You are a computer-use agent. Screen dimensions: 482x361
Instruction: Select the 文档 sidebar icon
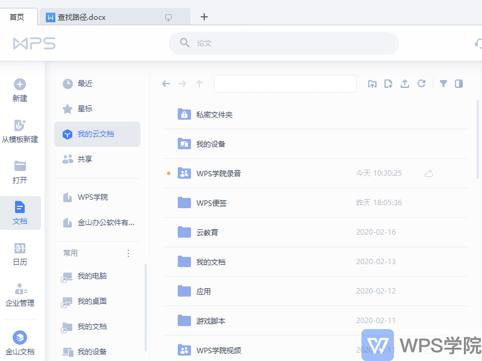tap(20, 207)
